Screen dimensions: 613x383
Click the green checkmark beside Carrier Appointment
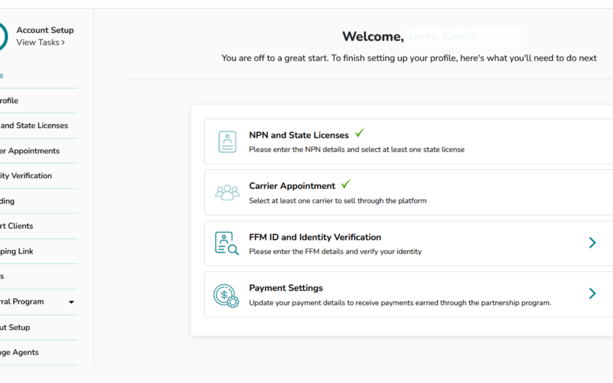click(x=346, y=184)
